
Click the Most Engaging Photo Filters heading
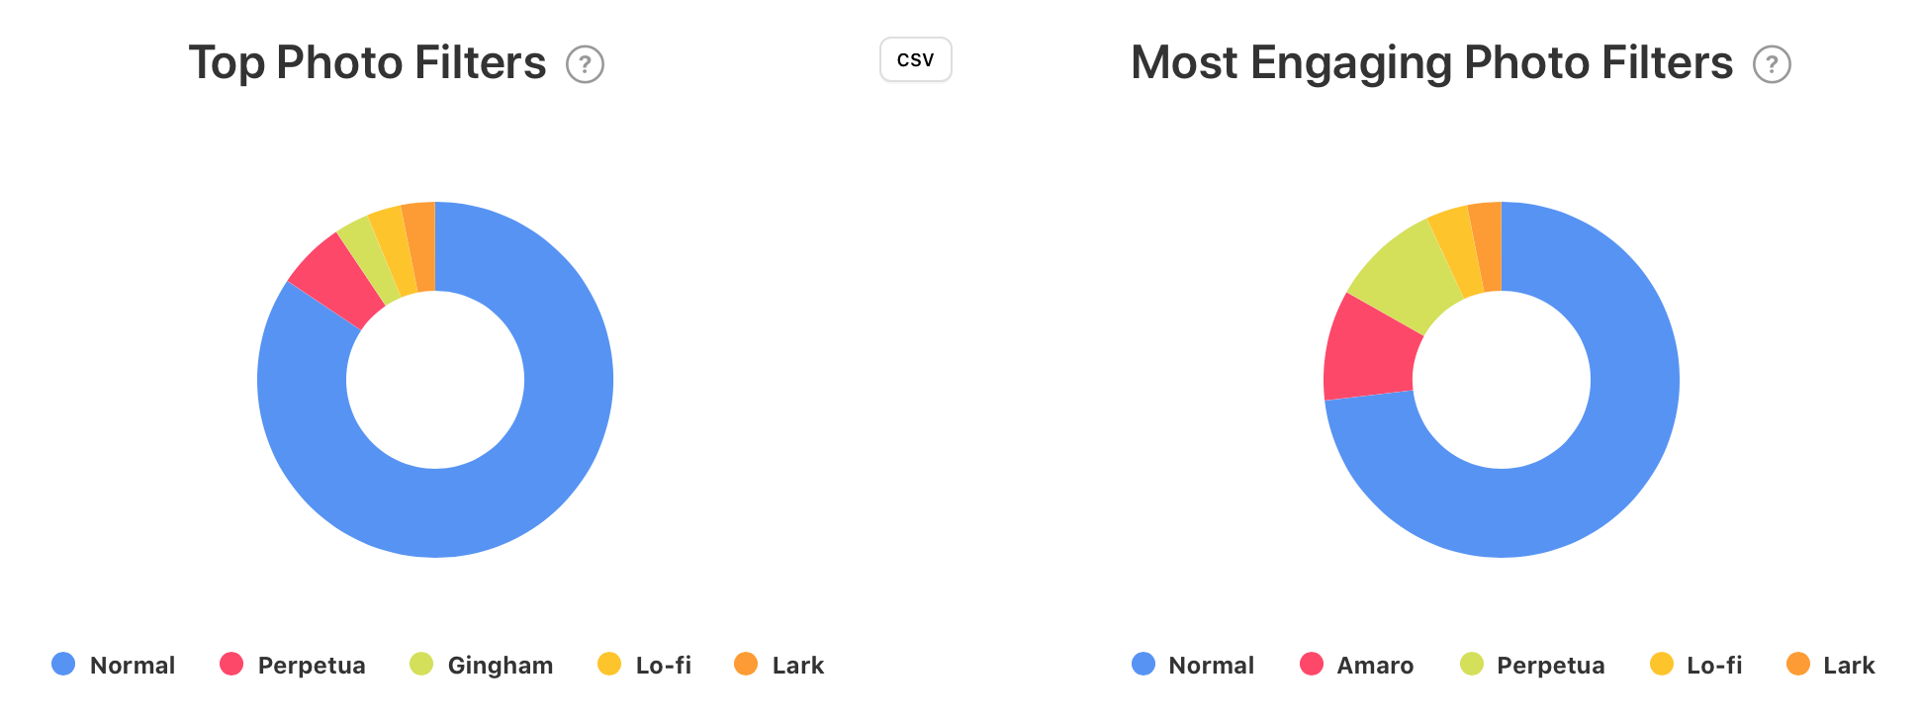tap(1431, 63)
